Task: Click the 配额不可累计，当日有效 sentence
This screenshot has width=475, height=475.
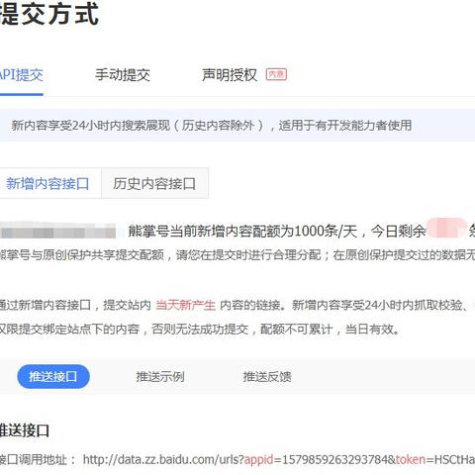Action: 330,329
